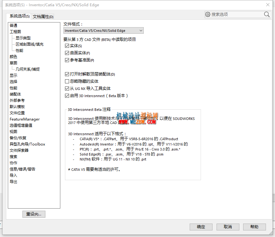The width and height of the screenshot is (275, 237).
Task: Select top-level 性能 below 选择
Action: [13, 88]
